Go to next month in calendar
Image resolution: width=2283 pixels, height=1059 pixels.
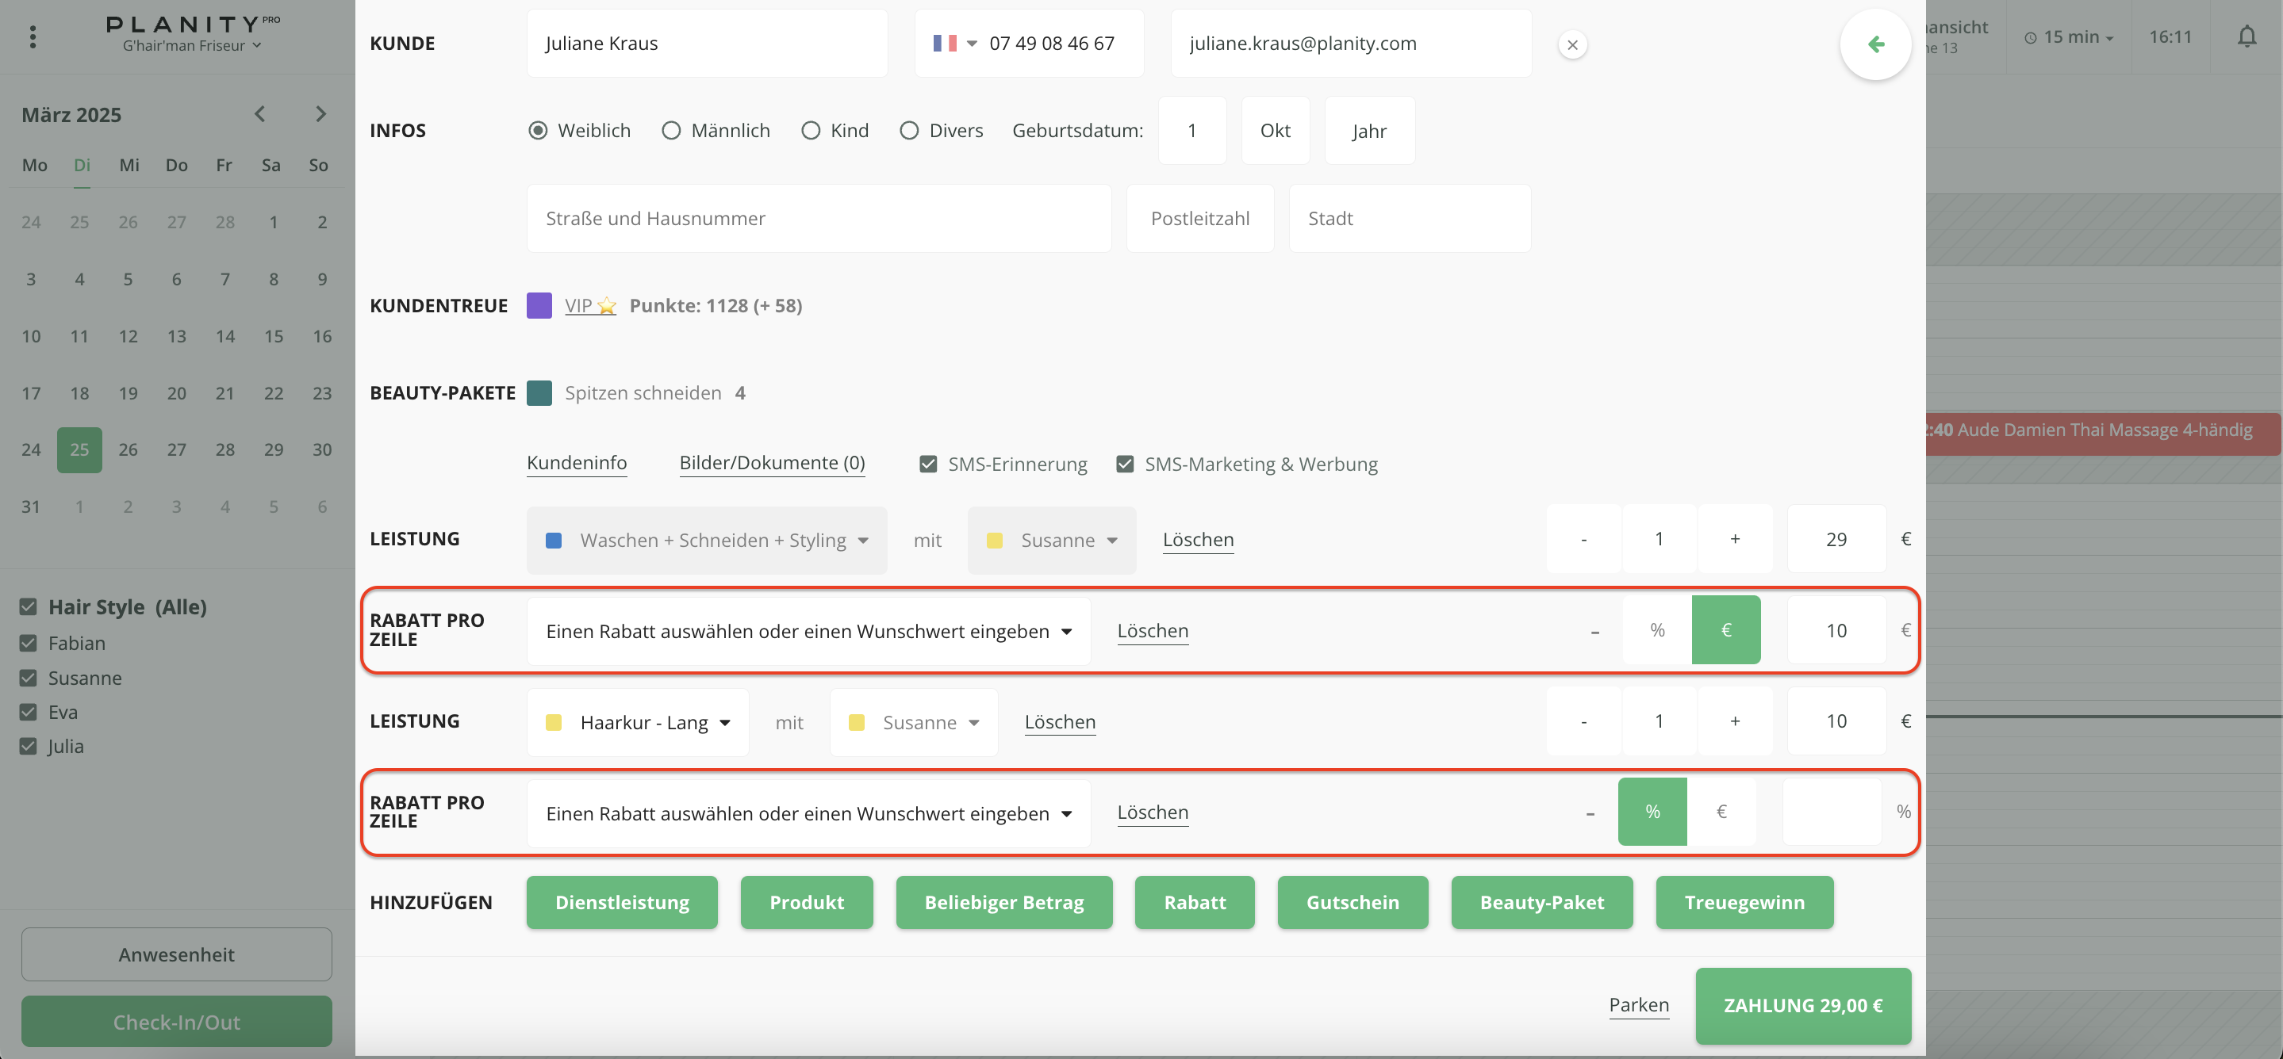320,114
